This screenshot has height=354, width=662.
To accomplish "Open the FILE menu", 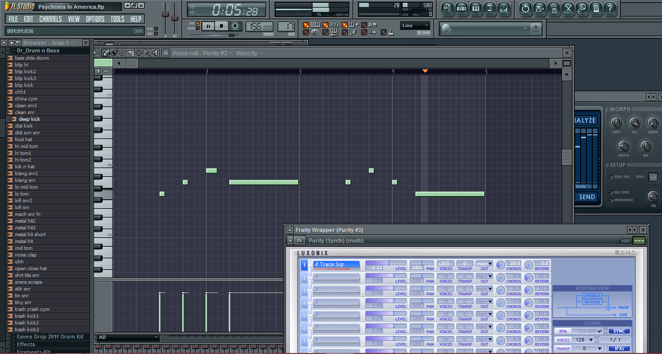I will [x=13, y=19].
